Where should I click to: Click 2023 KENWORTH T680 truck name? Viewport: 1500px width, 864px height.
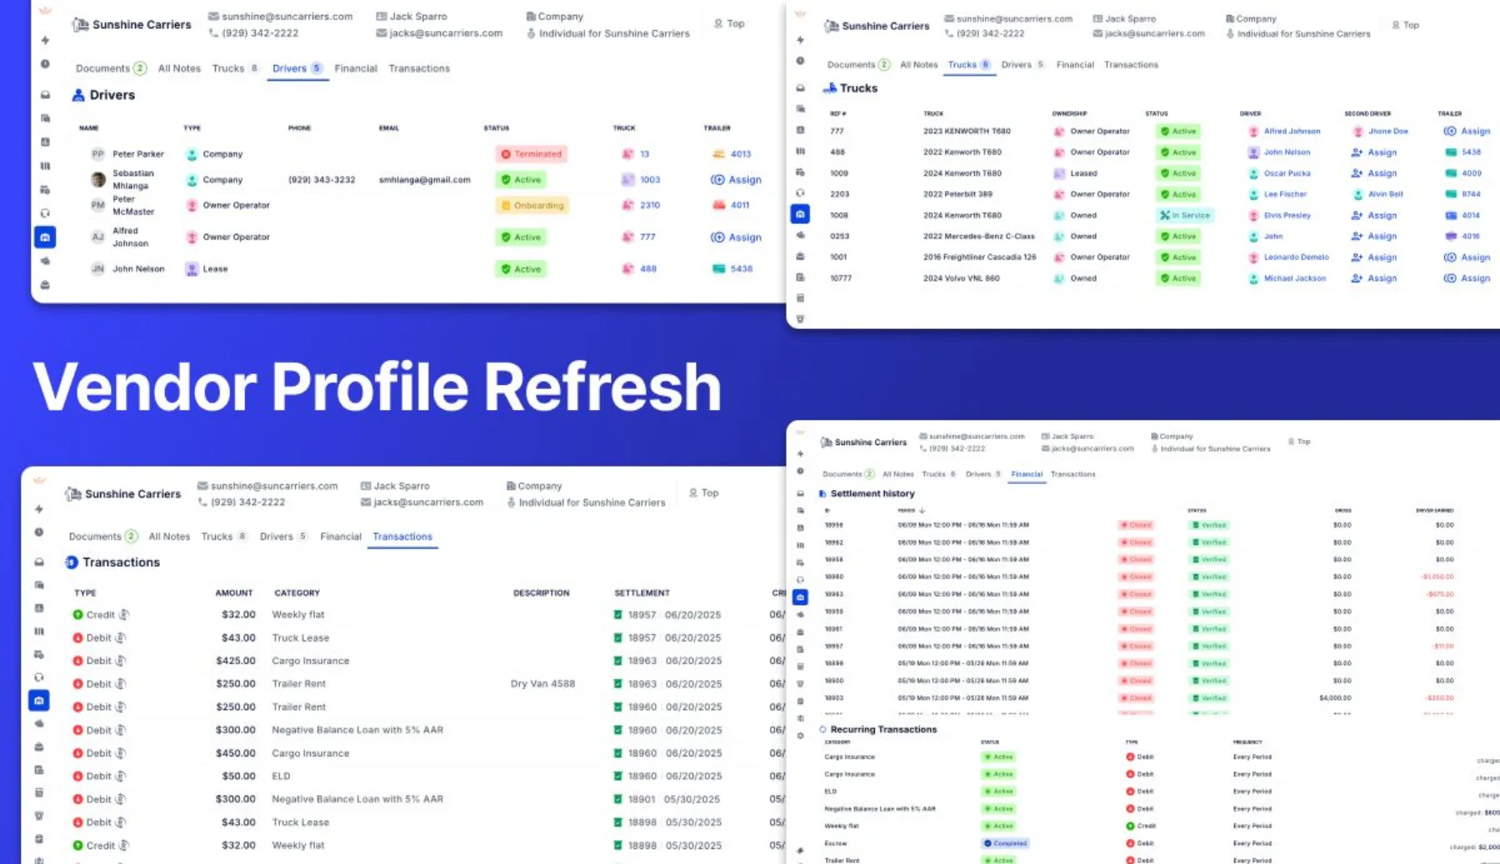click(967, 132)
